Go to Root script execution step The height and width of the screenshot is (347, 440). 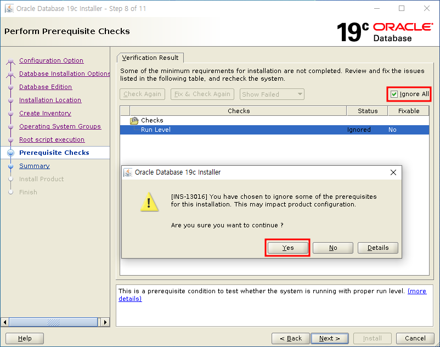(52, 139)
